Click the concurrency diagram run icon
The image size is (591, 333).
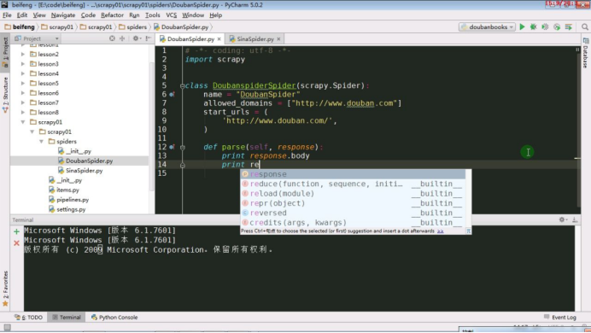(x=569, y=26)
